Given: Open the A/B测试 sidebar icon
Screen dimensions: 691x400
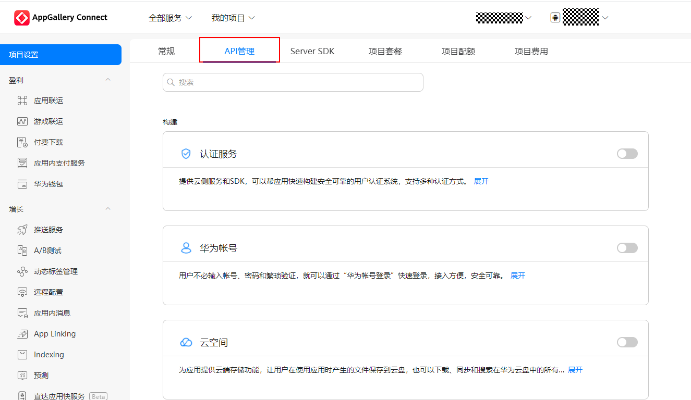Looking at the screenshot, I should (22, 251).
